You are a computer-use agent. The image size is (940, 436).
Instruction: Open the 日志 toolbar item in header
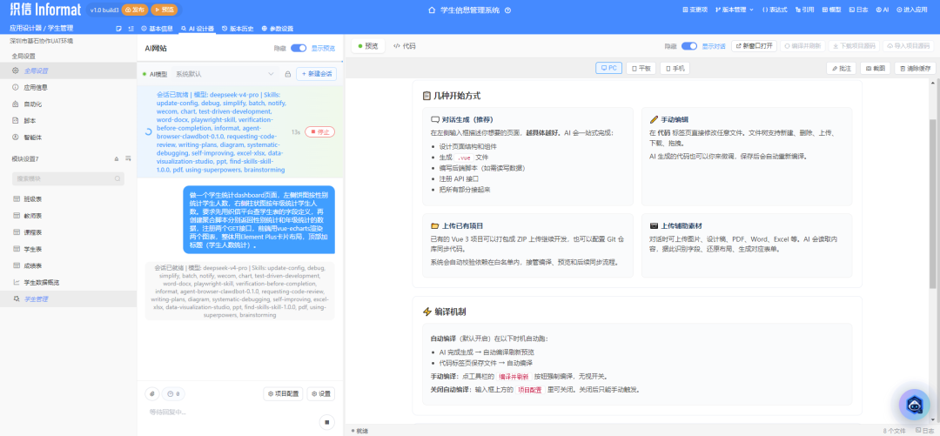click(x=858, y=10)
